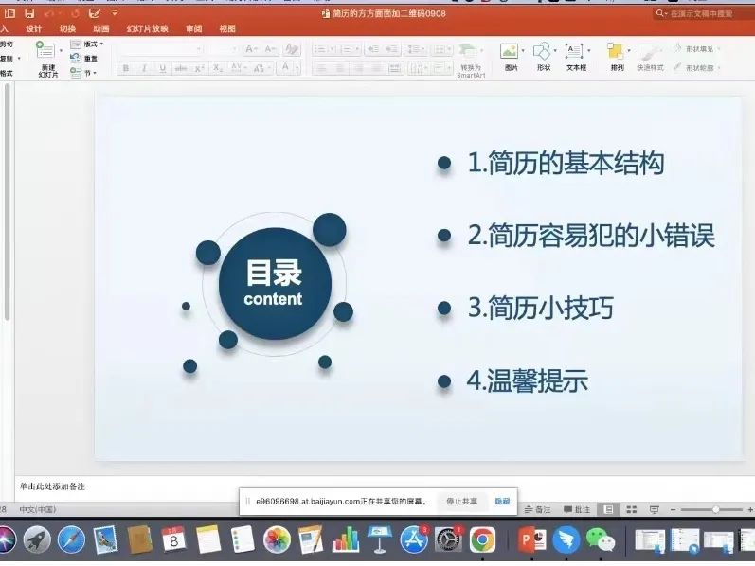This screenshot has width=755, height=566.
Task: Open the 排列 arrange tool
Action: (x=617, y=56)
